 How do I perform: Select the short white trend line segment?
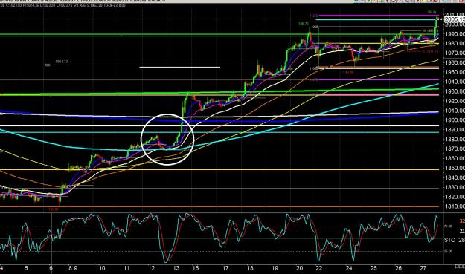tap(180, 67)
